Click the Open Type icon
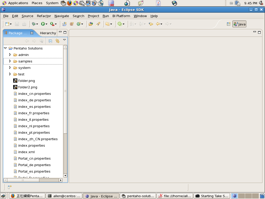 (91, 24)
